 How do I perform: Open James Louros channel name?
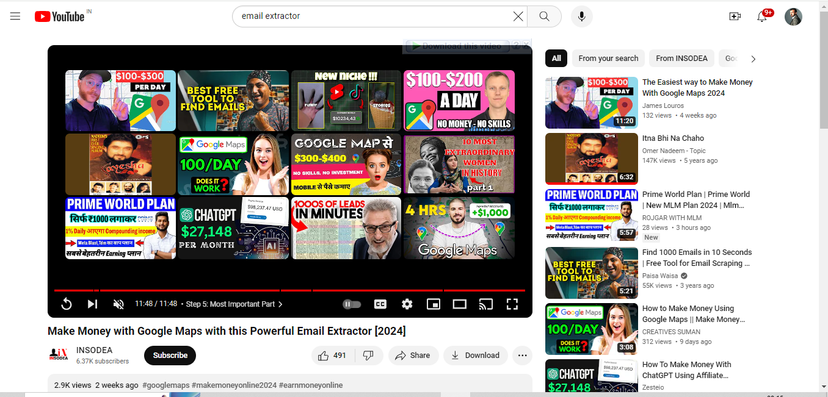[x=663, y=106]
